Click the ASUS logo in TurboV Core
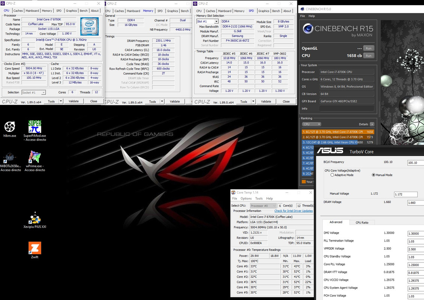The width and height of the screenshot is (424, 300). coord(330,150)
